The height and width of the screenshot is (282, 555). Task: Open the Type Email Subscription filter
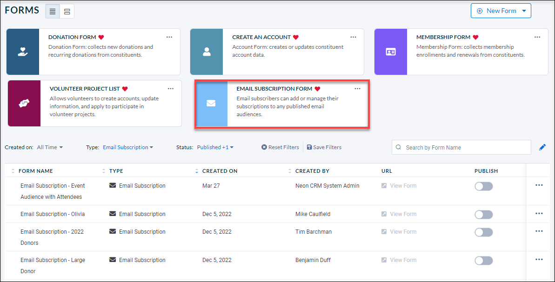pyautogui.click(x=128, y=147)
